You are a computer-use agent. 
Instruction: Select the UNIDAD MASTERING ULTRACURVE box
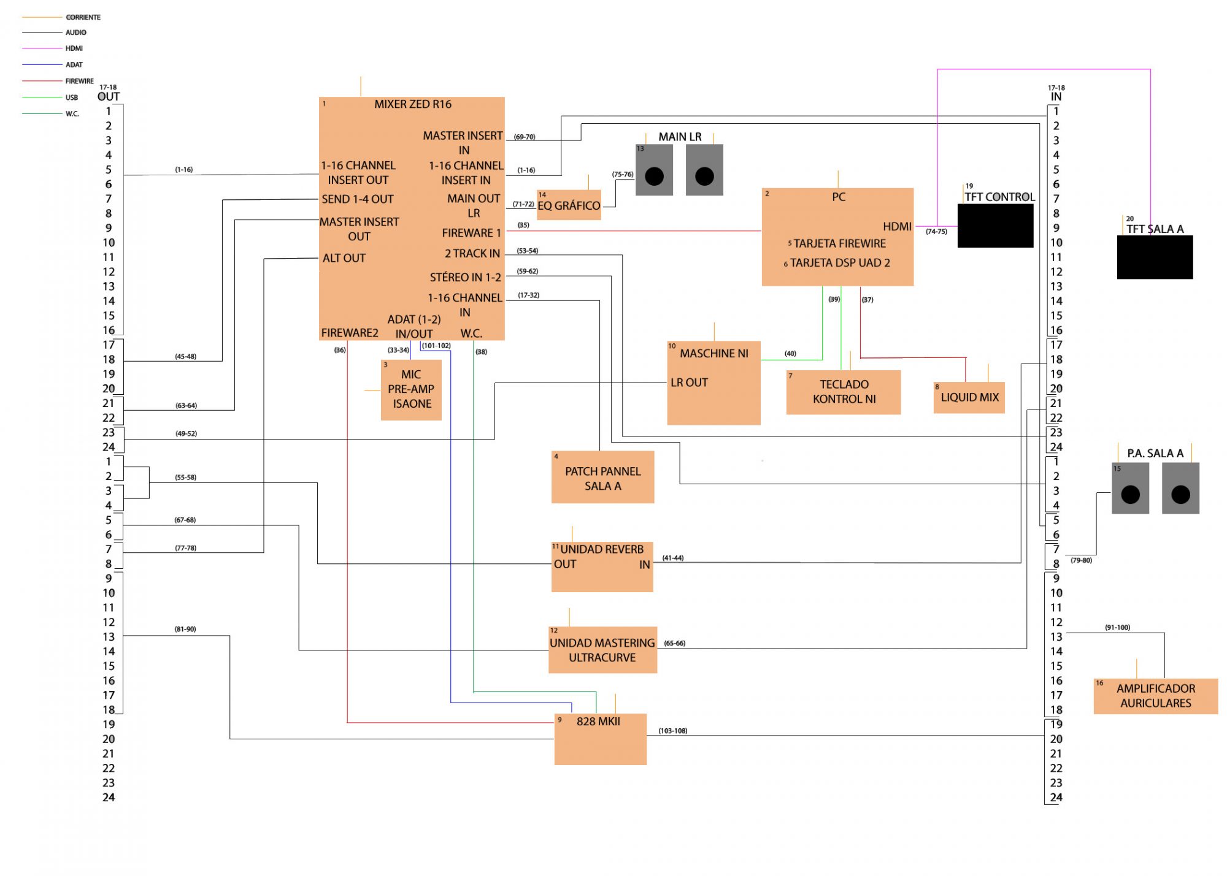(x=602, y=650)
